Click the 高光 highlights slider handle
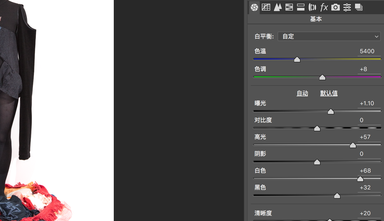 pos(353,145)
